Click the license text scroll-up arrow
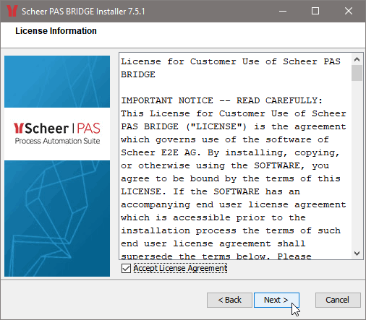Screen dimensions: 366x320 pos(357,59)
